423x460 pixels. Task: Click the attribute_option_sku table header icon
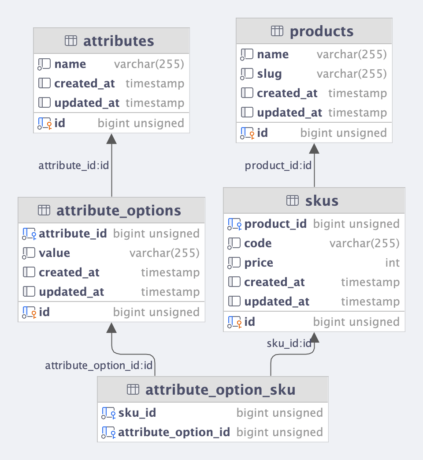click(133, 389)
